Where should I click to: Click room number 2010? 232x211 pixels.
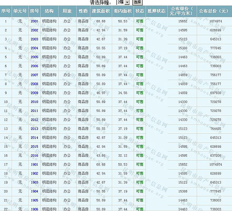pos(34,102)
